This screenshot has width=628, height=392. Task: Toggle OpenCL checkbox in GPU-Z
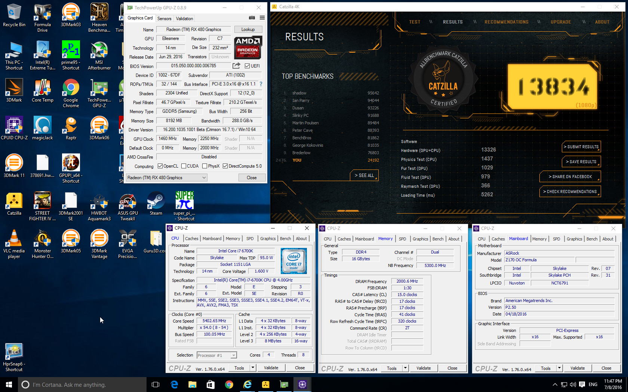(160, 166)
